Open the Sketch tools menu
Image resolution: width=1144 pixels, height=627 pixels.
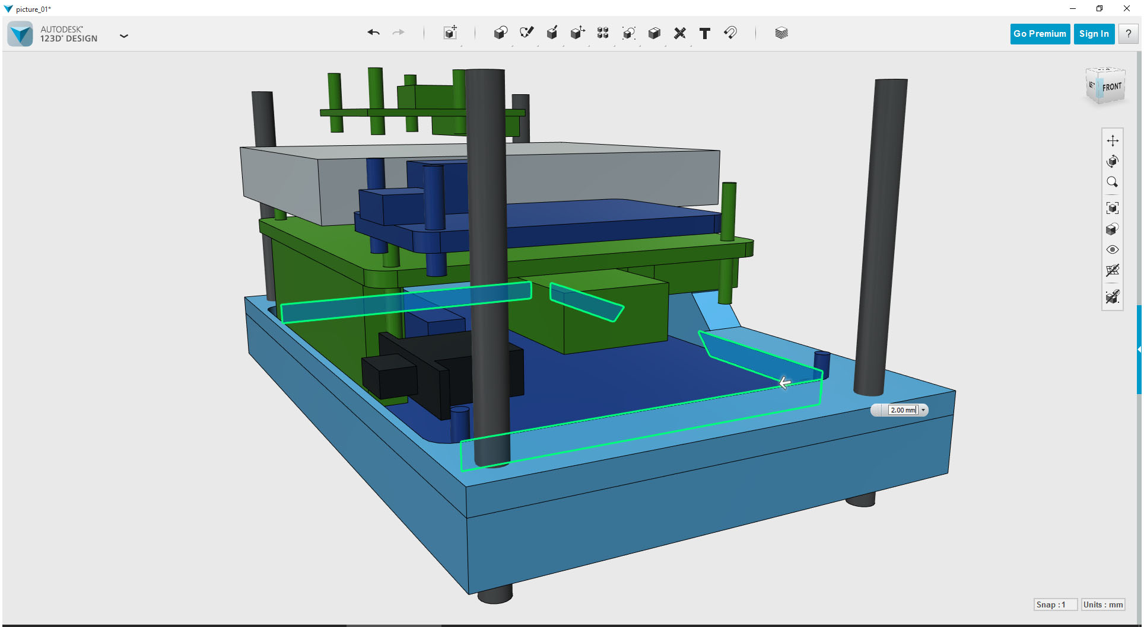click(526, 33)
